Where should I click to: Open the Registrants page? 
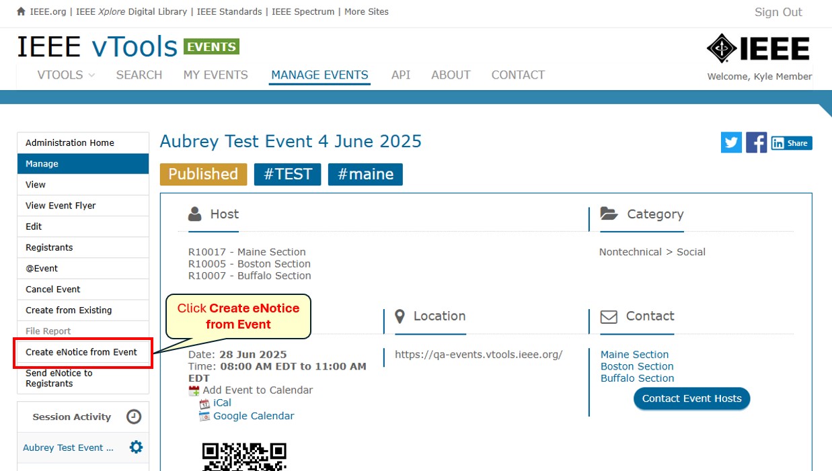point(83,247)
